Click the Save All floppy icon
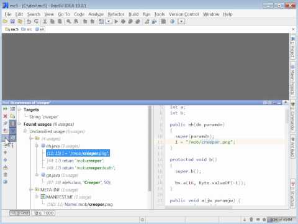 (12, 22)
